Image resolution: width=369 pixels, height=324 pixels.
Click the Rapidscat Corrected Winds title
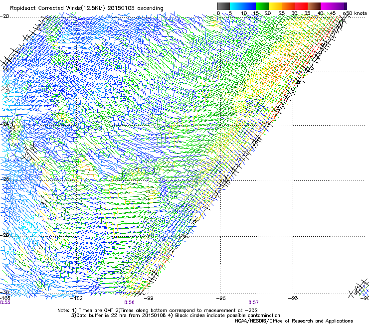[x=87, y=8]
